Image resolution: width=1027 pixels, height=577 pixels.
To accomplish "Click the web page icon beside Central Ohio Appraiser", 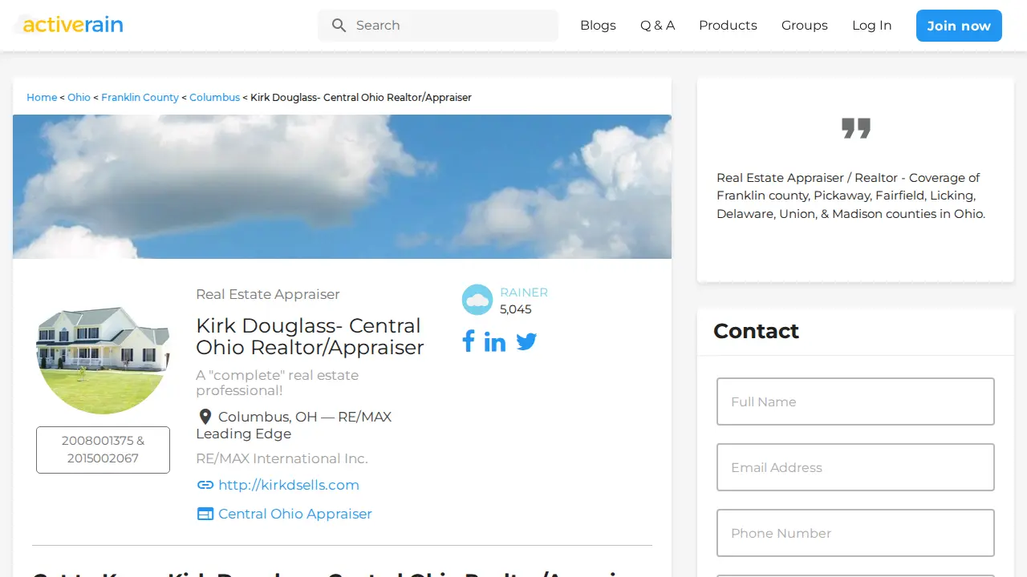I will [x=205, y=514].
